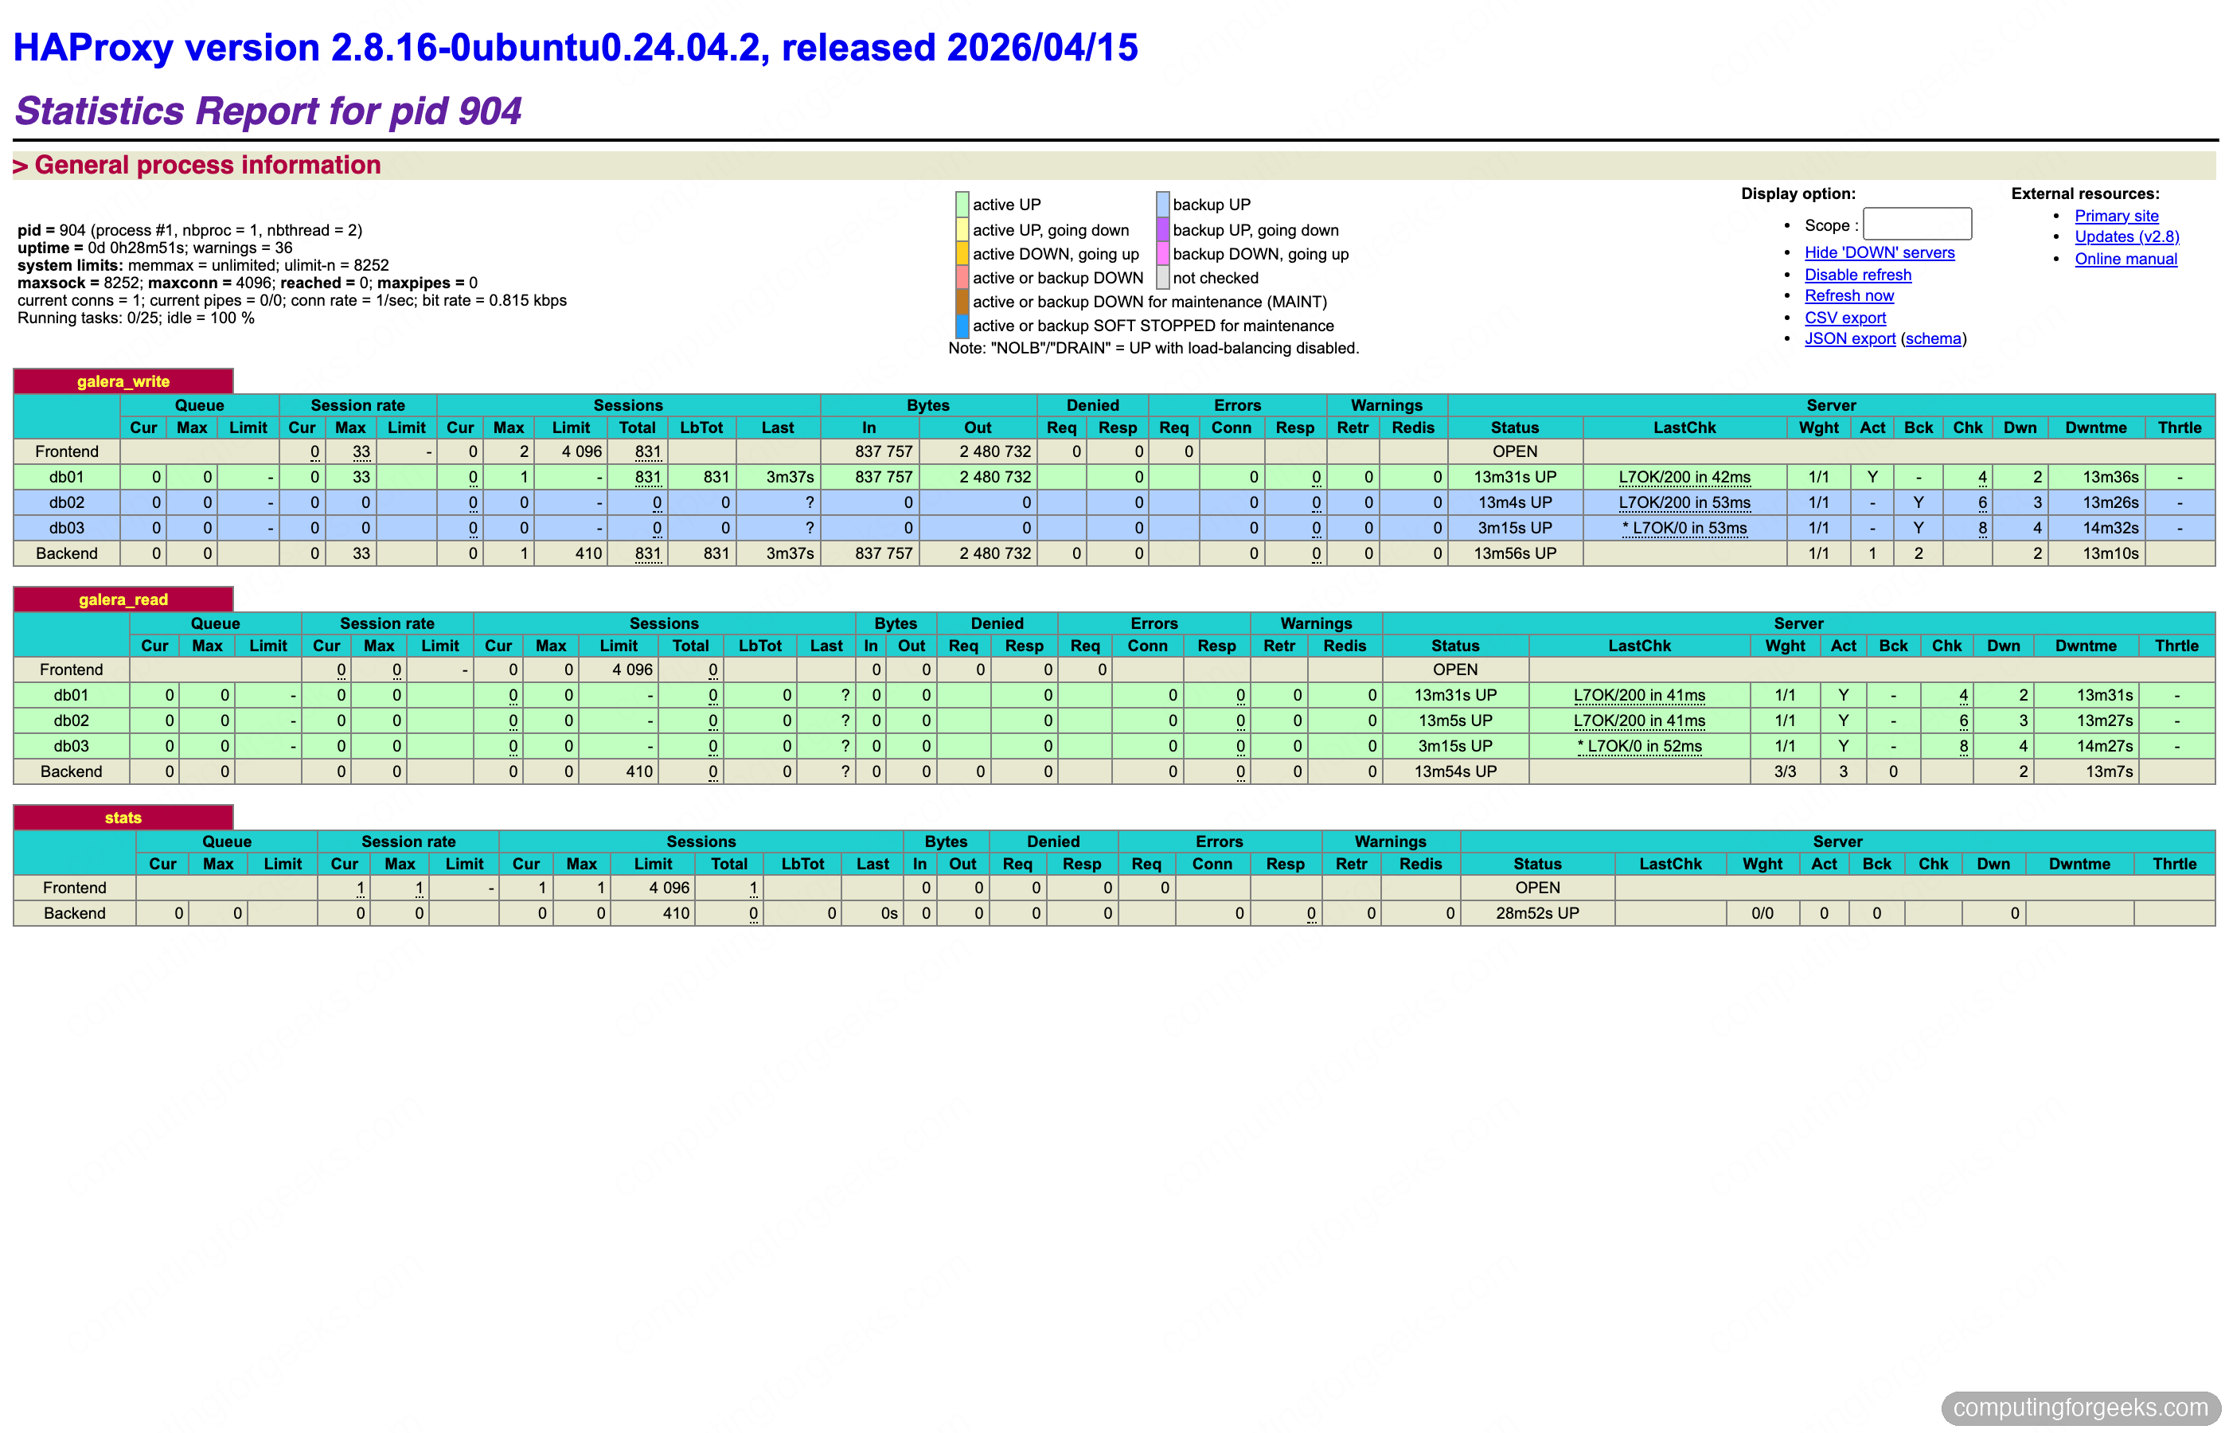Click the backup UP, going down swatch
Image resolution: width=2229 pixels, height=1433 pixels.
1163,229
